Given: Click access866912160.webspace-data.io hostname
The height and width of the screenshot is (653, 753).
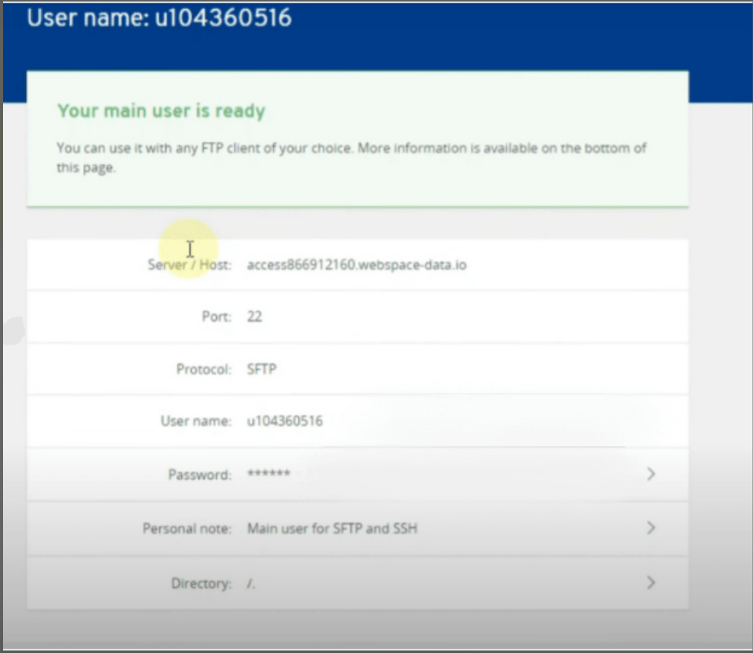Looking at the screenshot, I should coord(358,265).
